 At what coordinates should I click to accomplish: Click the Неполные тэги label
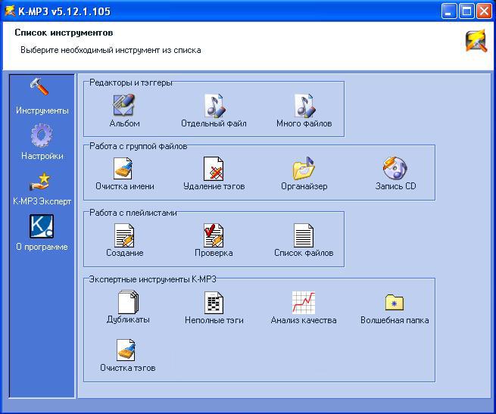pos(214,320)
